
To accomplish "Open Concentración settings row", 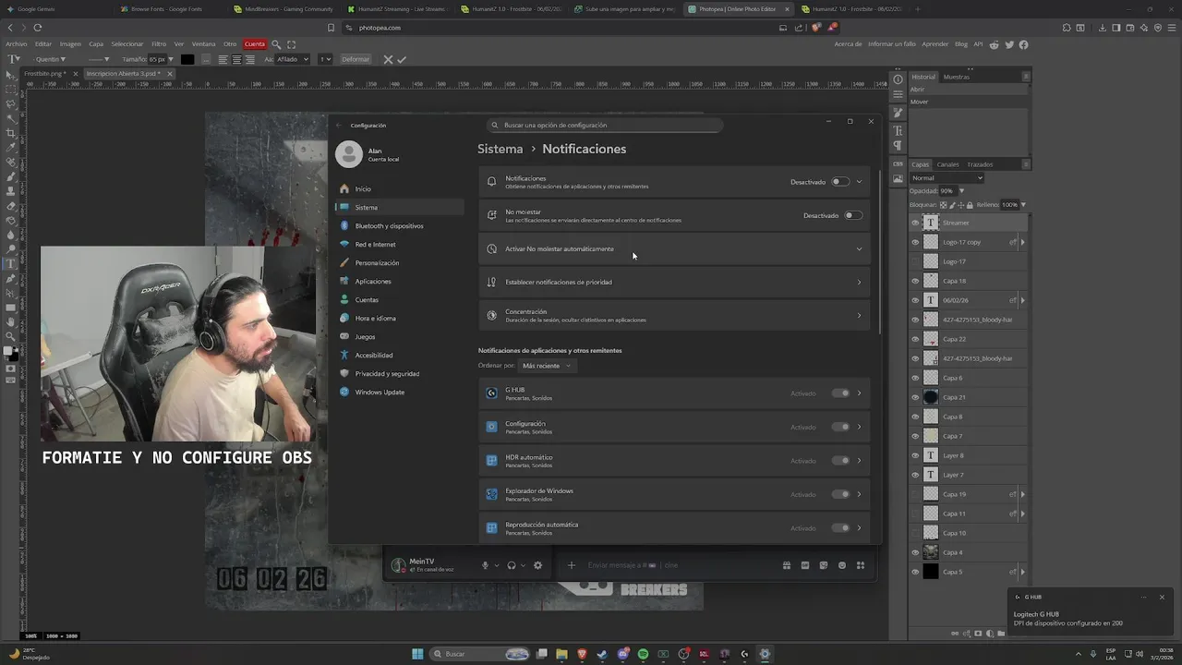I will click(674, 316).
